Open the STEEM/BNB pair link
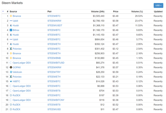 point(54,58)
